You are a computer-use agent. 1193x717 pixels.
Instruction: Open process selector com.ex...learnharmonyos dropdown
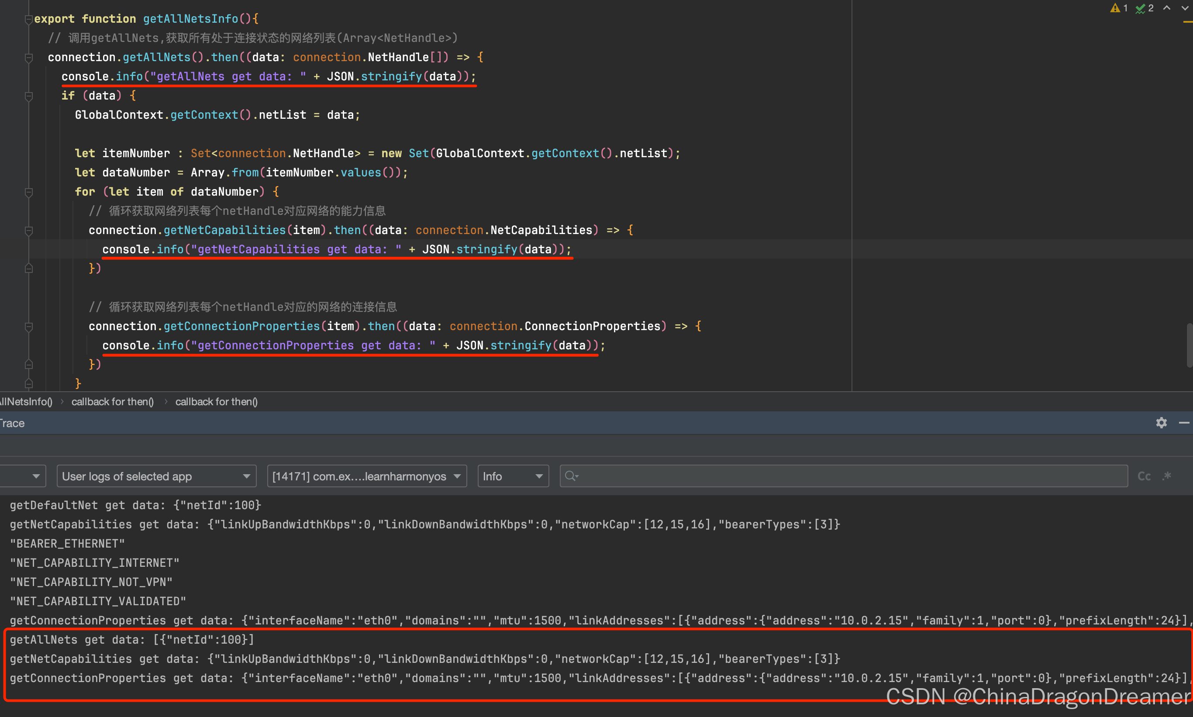tap(366, 476)
